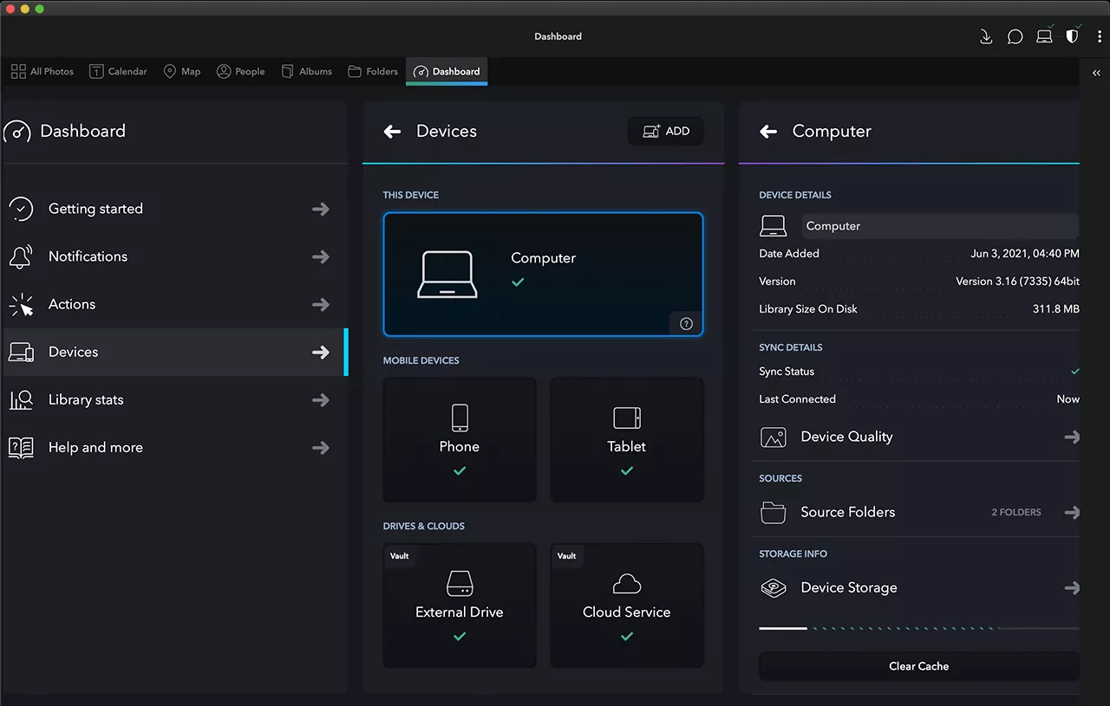Open the three-dot more options menu
Viewport: 1110px width, 706px height.
(1099, 36)
